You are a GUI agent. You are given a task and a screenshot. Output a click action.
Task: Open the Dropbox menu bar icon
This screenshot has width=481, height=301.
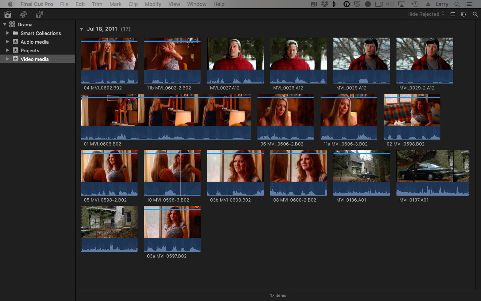pos(325,4)
